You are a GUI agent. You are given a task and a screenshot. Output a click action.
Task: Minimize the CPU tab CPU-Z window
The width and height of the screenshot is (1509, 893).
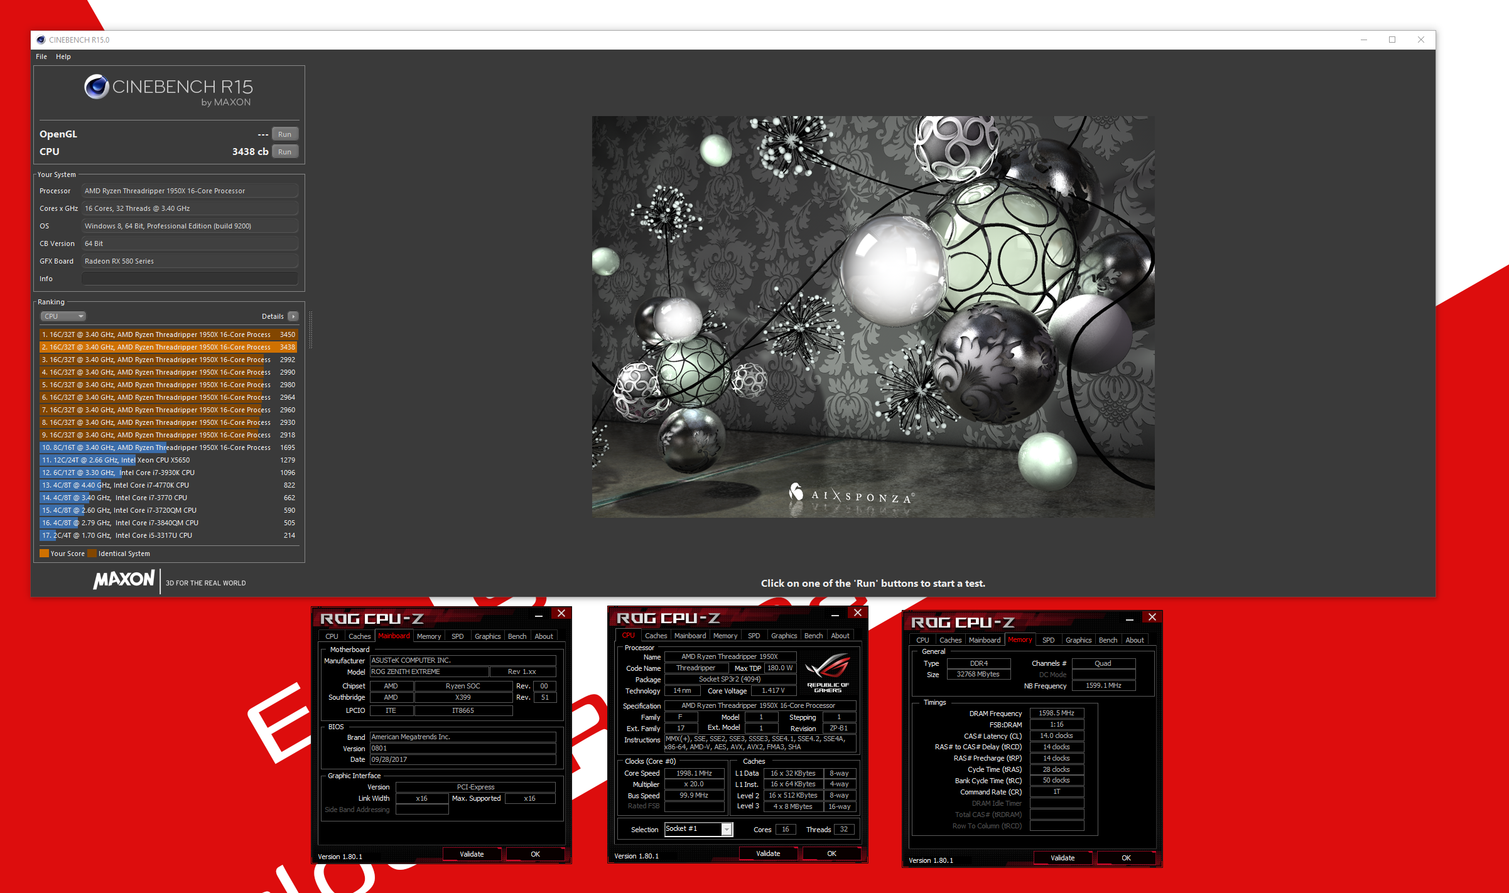click(835, 614)
